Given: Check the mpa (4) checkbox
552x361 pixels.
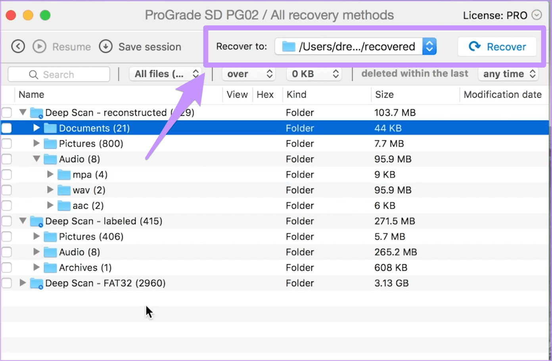Looking at the screenshot, I should coord(7,175).
